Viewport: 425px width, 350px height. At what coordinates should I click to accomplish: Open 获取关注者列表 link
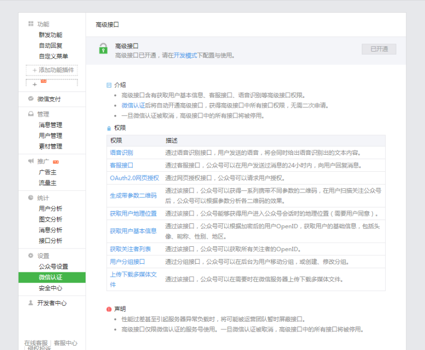coord(130,249)
